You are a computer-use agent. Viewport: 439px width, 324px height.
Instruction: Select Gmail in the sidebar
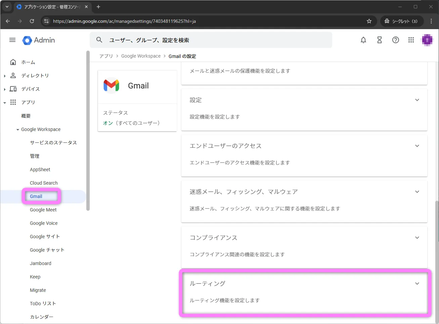tap(36, 196)
